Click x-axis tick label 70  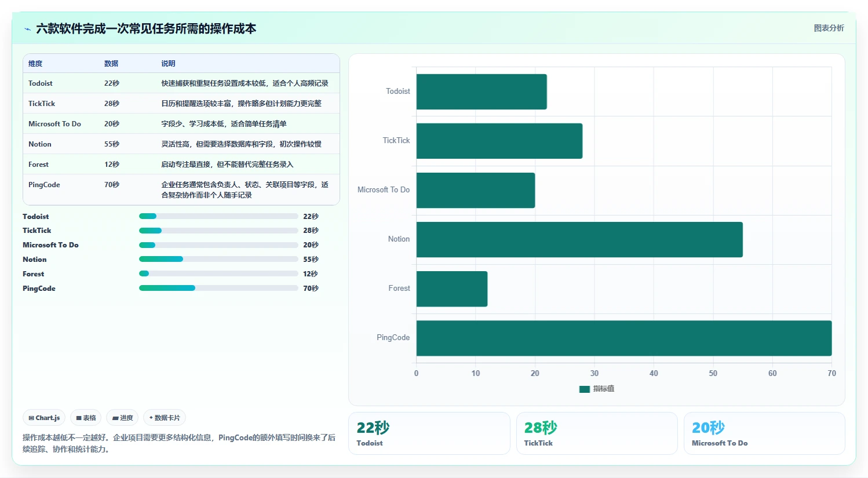pyautogui.click(x=831, y=373)
